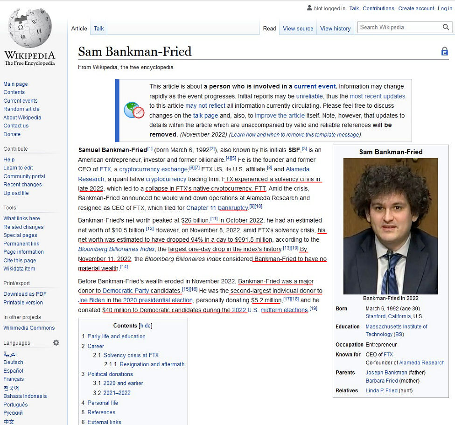Switch language to Français
Viewport: 455px width, 425px height.
coord(14,379)
